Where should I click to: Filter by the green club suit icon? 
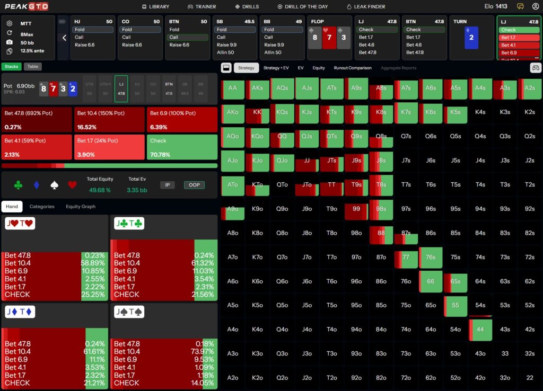pyautogui.click(x=18, y=185)
